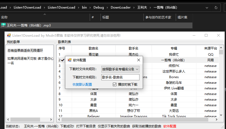226x129 pixels.
Task: Click song list horizontal scrollbar right arrow
Action: point(217,119)
